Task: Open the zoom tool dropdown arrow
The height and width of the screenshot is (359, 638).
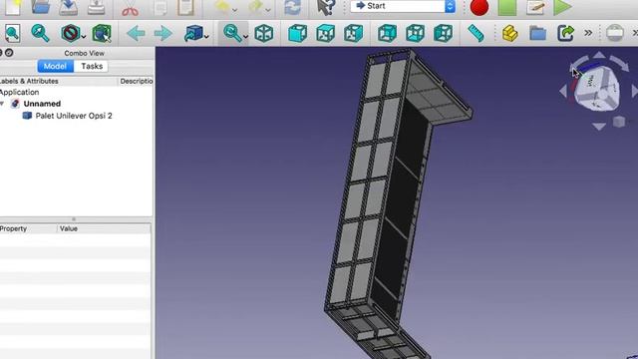Action: click(x=245, y=37)
